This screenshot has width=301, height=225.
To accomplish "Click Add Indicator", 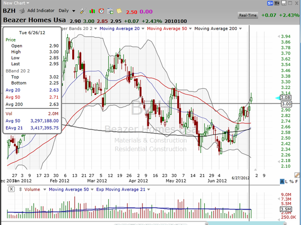I will [x=41, y=10].
